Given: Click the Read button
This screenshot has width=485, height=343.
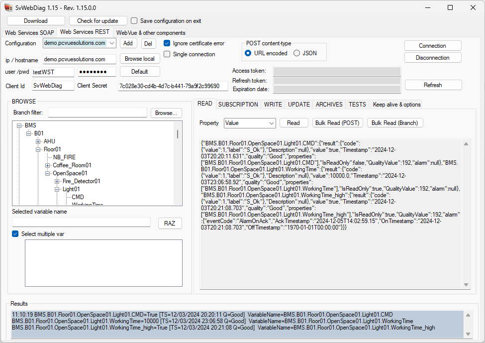Looking at the screenshot, I should click(293, 123).
